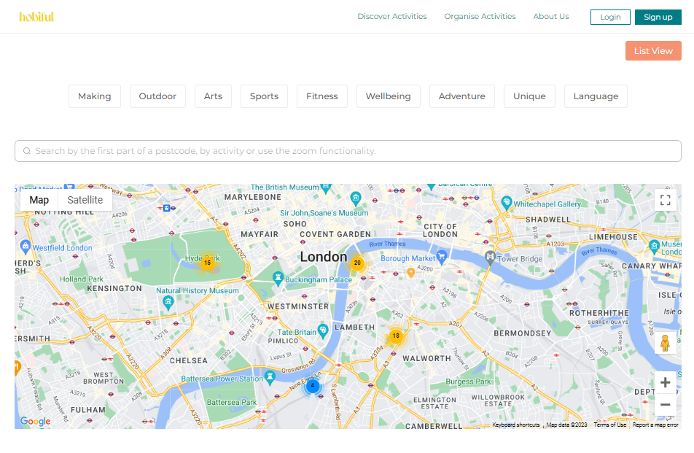This screenshot has width=694, height=453.
Task: Zoom out on the map
Action: tap(665, 405)
